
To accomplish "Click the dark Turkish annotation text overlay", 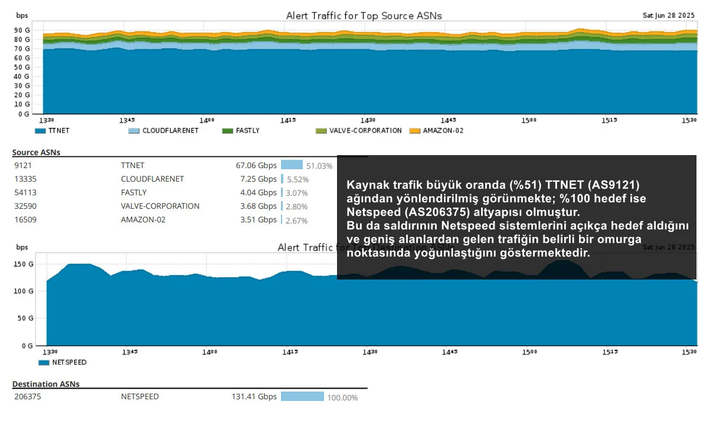I will 516,218.
